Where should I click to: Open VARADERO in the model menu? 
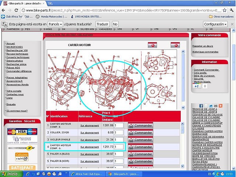click(x=105, y=29)
